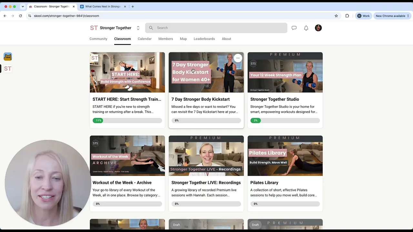This screenshot has width=413, height=232.
Task: Go to the Members tab
Action: [166, 39]
